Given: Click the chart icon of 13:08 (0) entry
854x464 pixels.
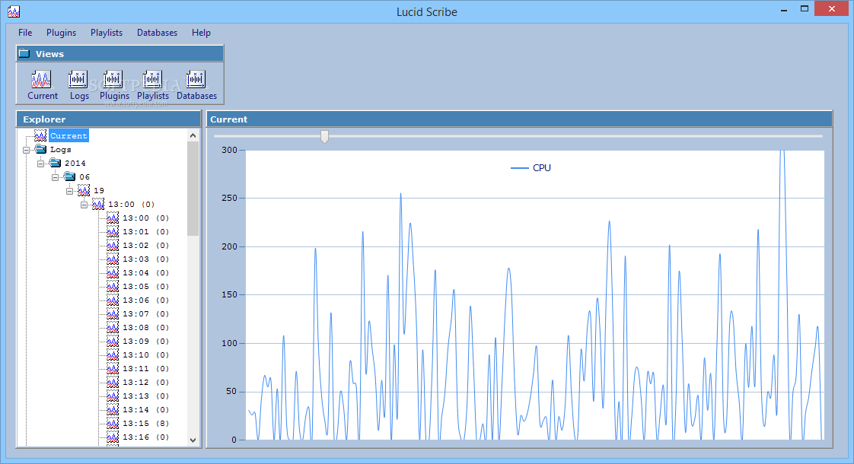Looking at the screenshot, I should pos(113,327).
